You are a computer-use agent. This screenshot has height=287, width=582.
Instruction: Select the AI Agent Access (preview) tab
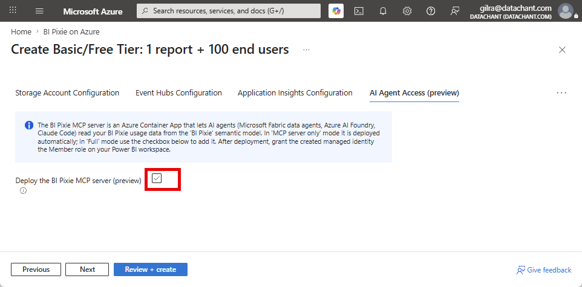click(x=414, y=92)
